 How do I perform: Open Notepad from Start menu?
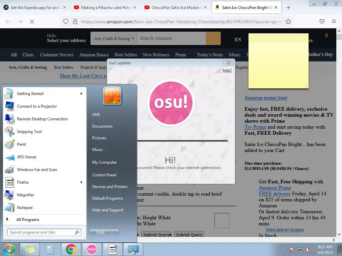(x=45, y=207)
